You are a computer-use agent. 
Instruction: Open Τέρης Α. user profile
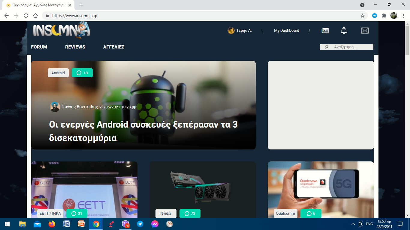pyautogui.click(x=244, y=30)
